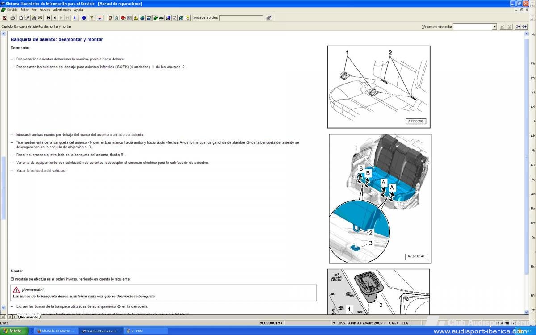Open the Ver menu

pyautogui.click(x=34, y=9)
